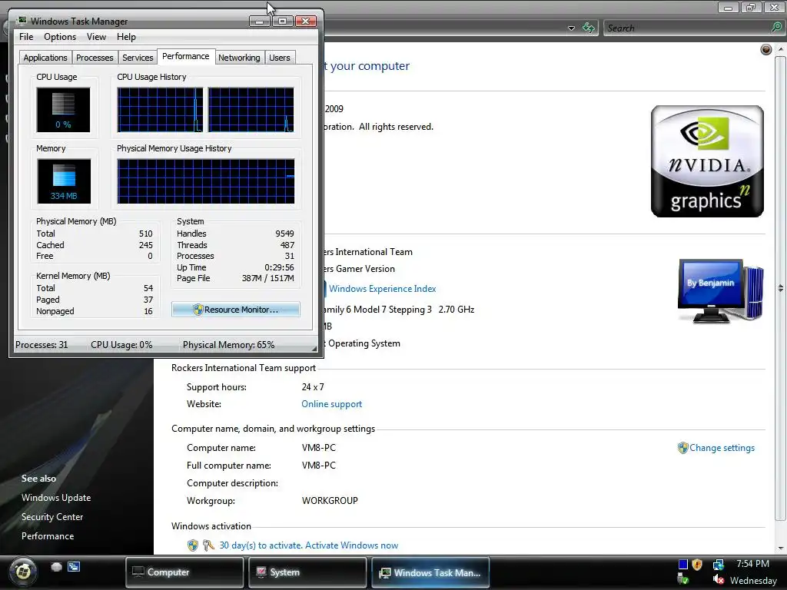Select the Performance tab
This screenshot has height=590, width=787.
point(186,56)
